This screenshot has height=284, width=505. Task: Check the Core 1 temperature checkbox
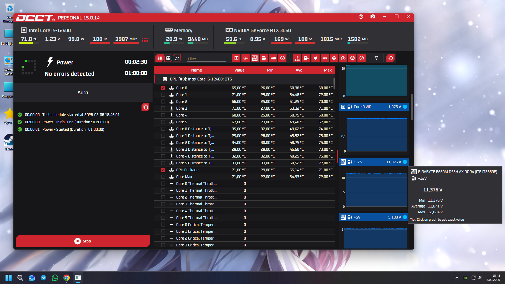click(163, 95)
